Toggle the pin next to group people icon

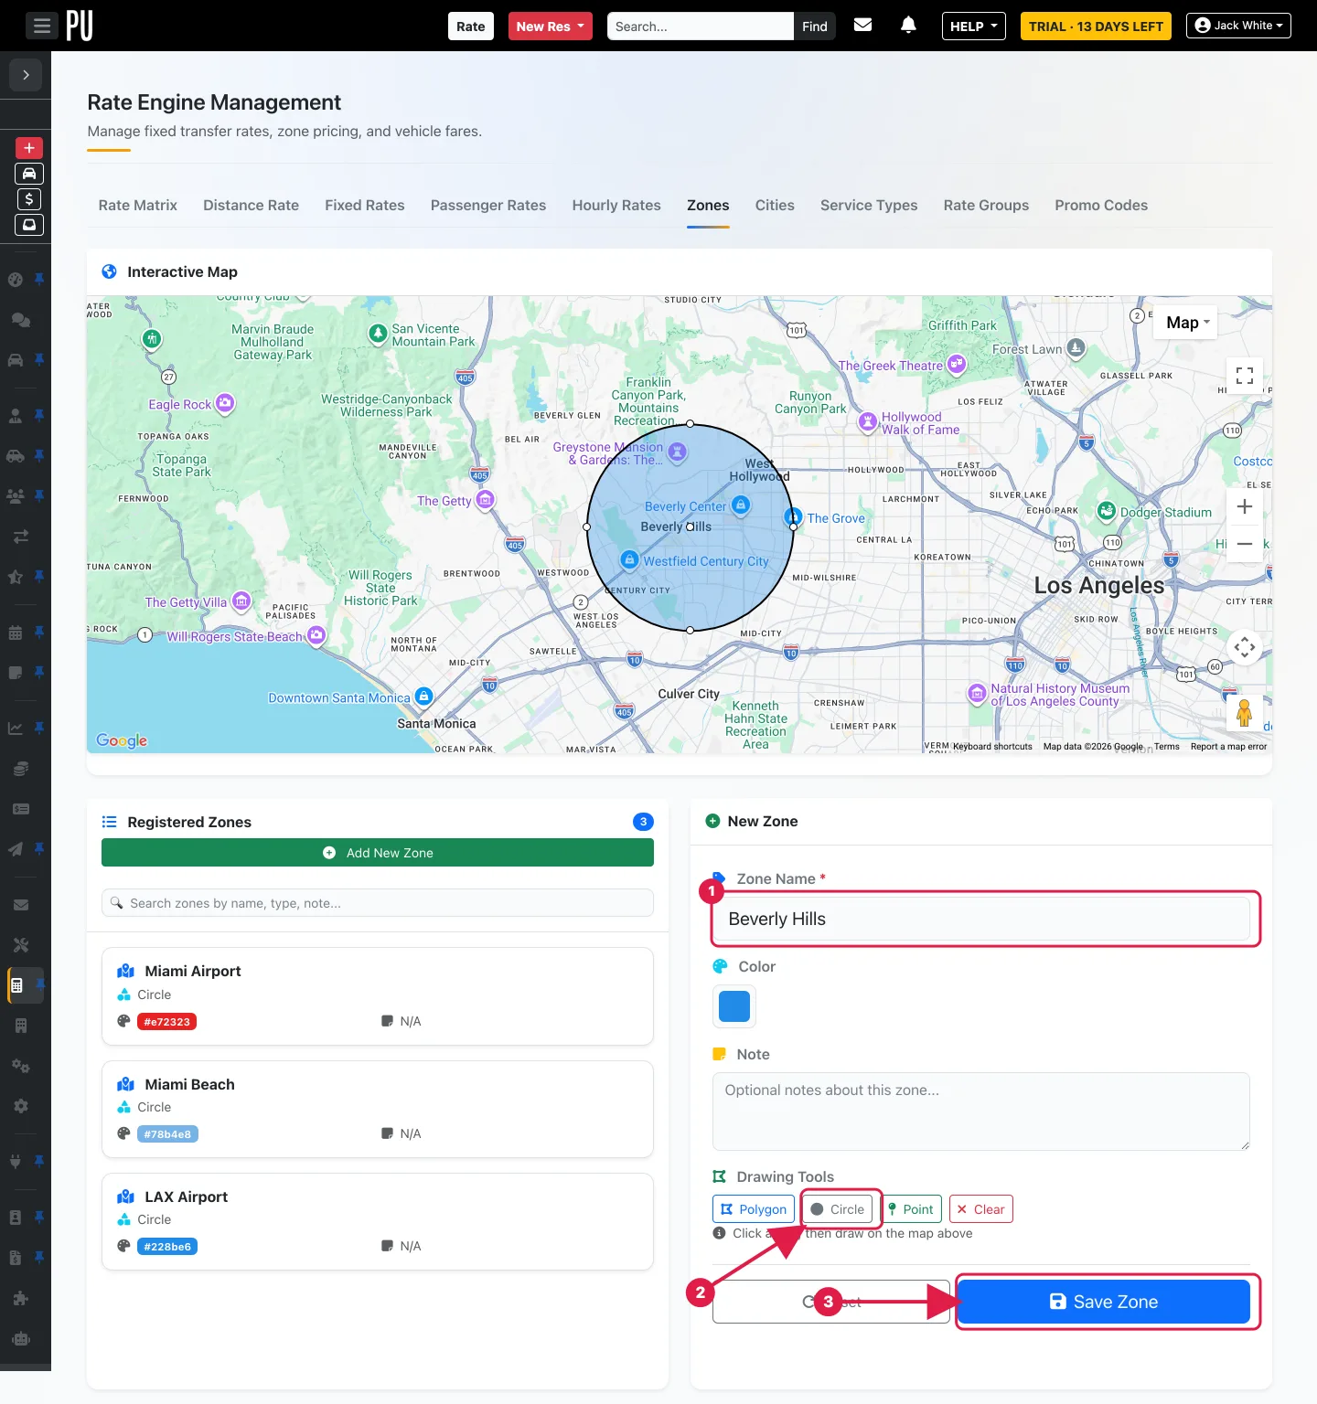pyautogui.click(x=39, y=495)
